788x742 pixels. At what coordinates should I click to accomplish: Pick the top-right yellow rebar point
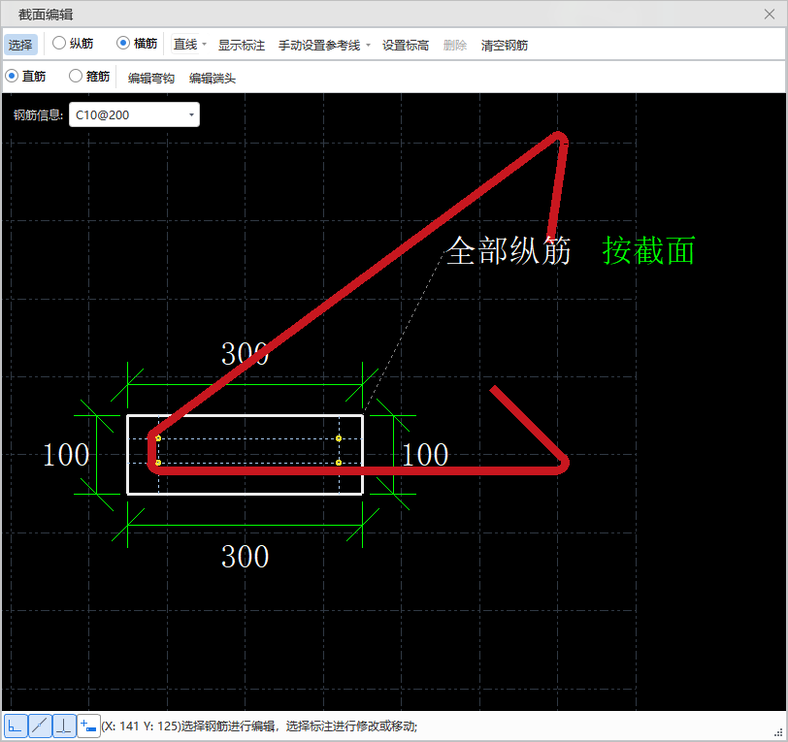pos(339,438)
